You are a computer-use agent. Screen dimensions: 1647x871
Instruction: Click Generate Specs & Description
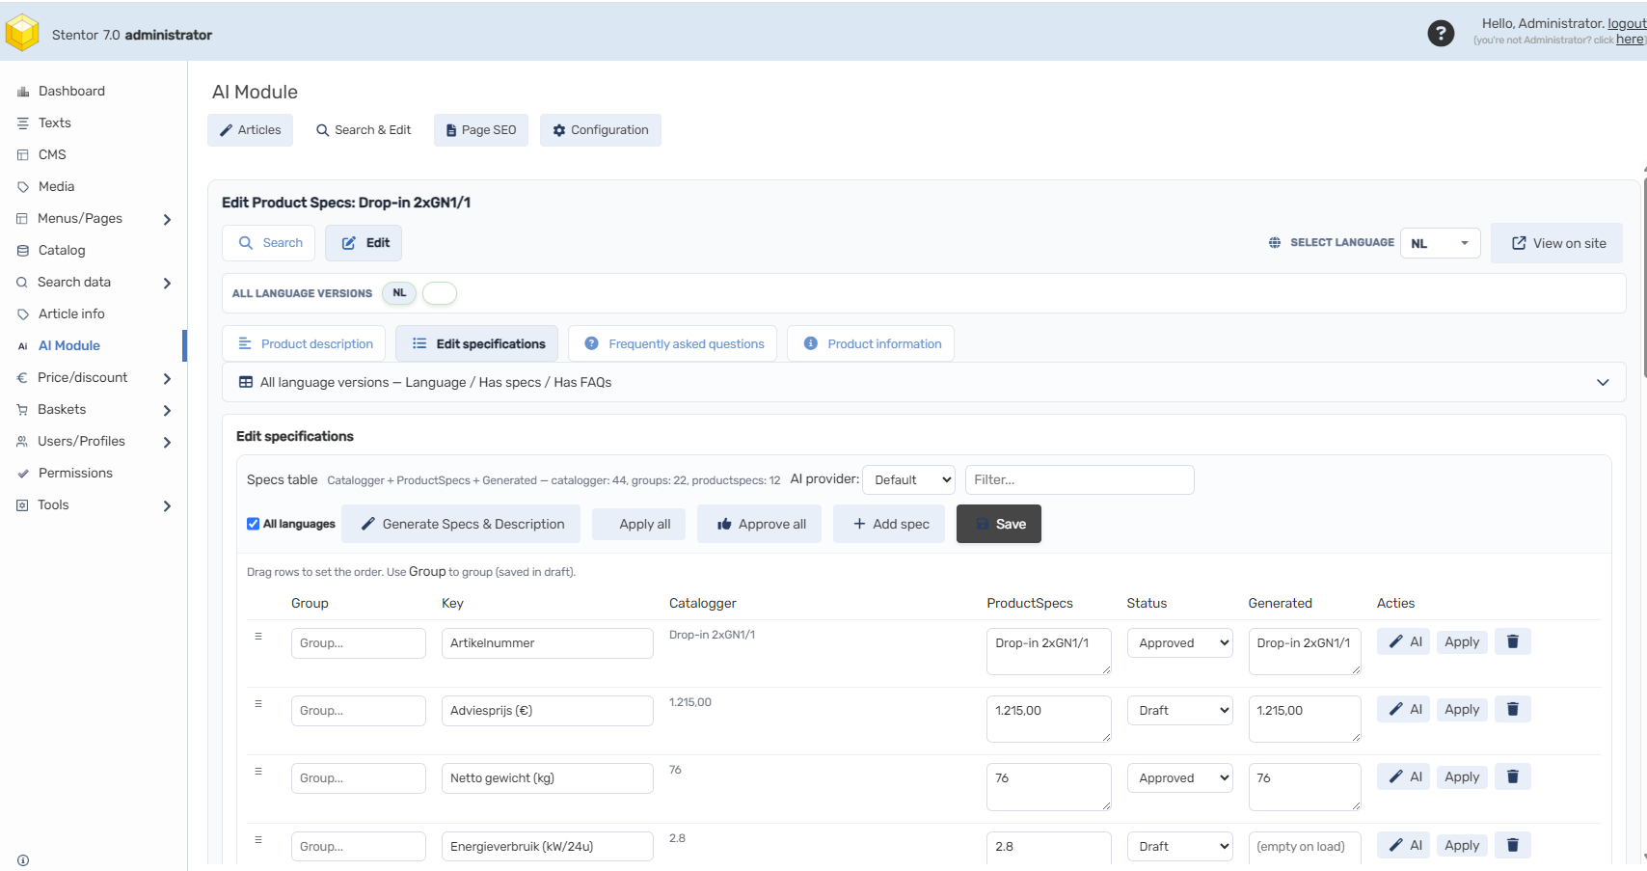(462, 524)
